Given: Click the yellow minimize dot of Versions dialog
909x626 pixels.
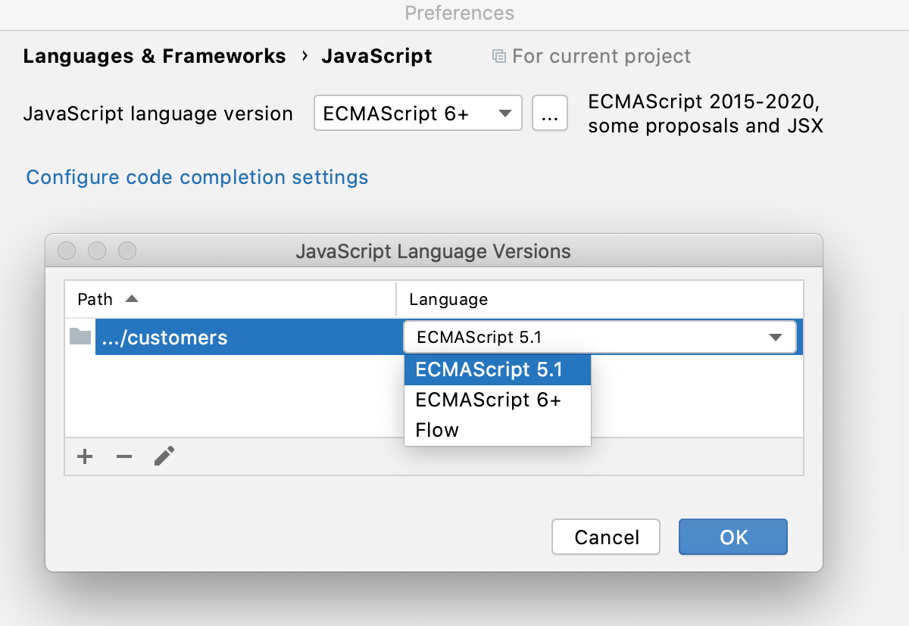Looking at the screenshot, I should click(96, 251).
